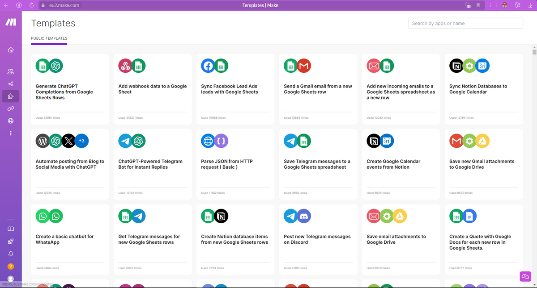Open Get Telegram messages for new Google Sheets rows
This screenshot has height=288, width=537.
pyautogui.click(x=153, y=239)
